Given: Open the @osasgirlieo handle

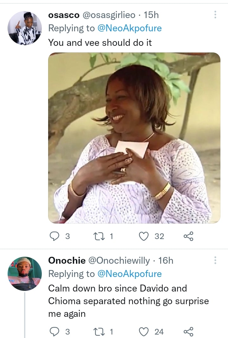Looking at the screenshot, I should [109, 15].
